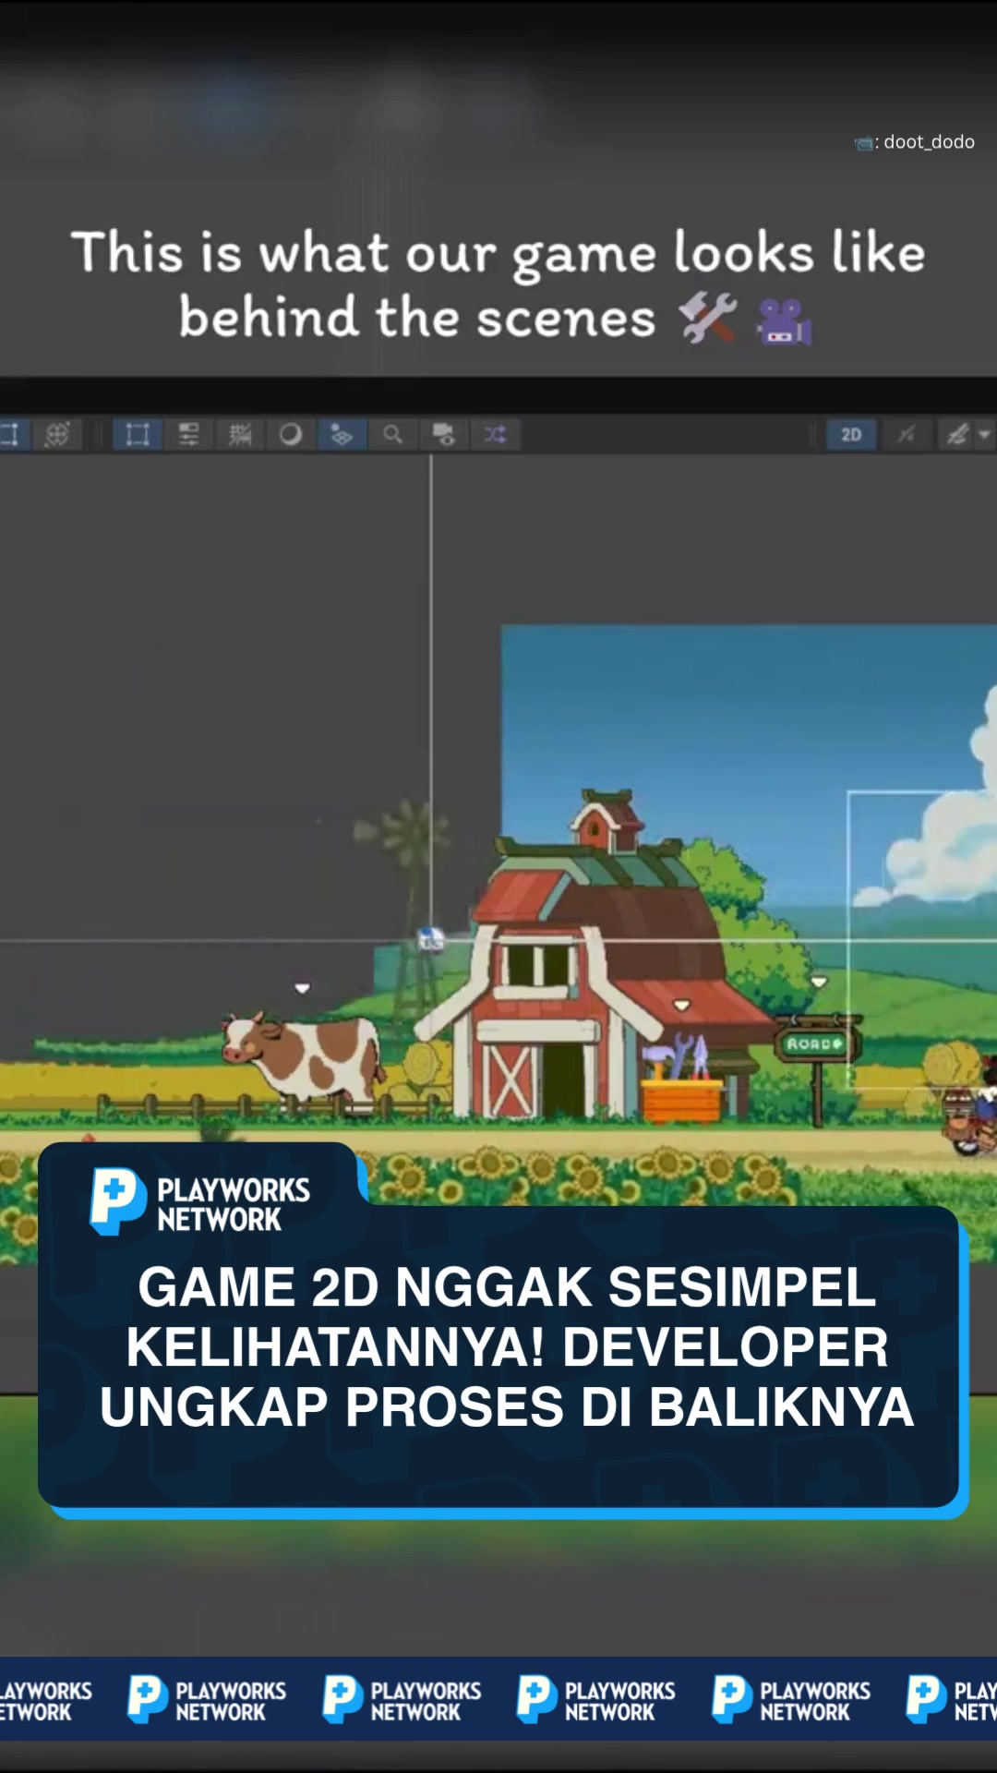Viewport: 997px width, 1773px height.
Task: Click the magnifier search icon
Action: coord(393,435)
